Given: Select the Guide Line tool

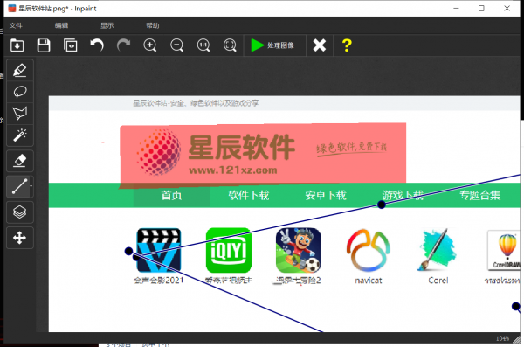Looking at the screenshot, I should (x=18, y=186).
